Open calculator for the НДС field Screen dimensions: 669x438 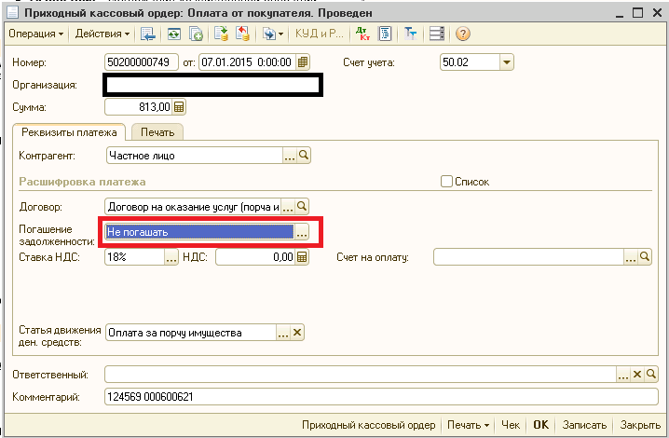point(302,258)
